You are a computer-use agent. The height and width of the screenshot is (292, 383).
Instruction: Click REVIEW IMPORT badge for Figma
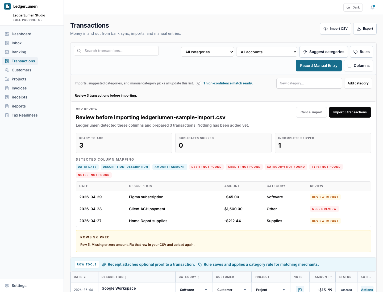325,197
